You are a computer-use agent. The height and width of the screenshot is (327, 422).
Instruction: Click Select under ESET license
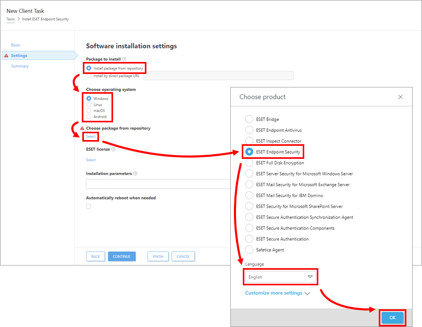point(91,160)
